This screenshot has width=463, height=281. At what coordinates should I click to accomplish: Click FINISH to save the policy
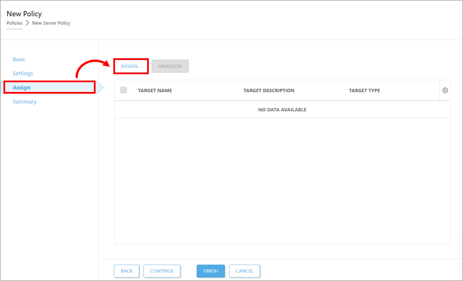tap(211, 271)
